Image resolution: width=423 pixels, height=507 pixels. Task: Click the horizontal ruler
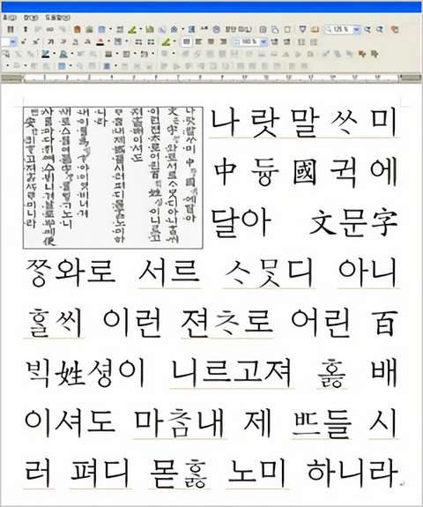click(211, 78)
